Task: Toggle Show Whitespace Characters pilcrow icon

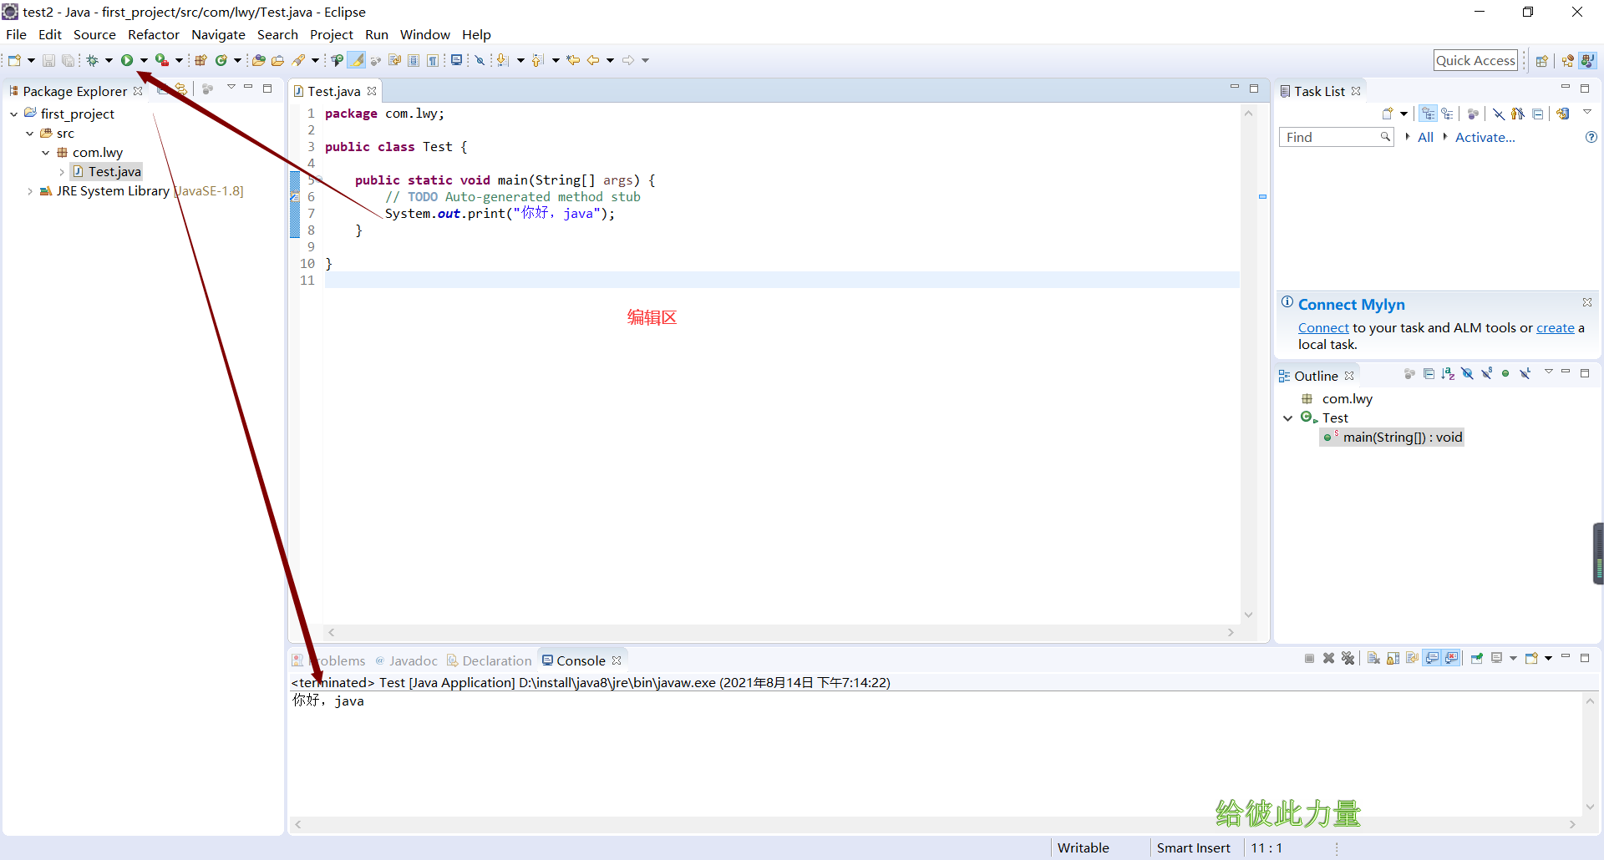Action: 433,60
